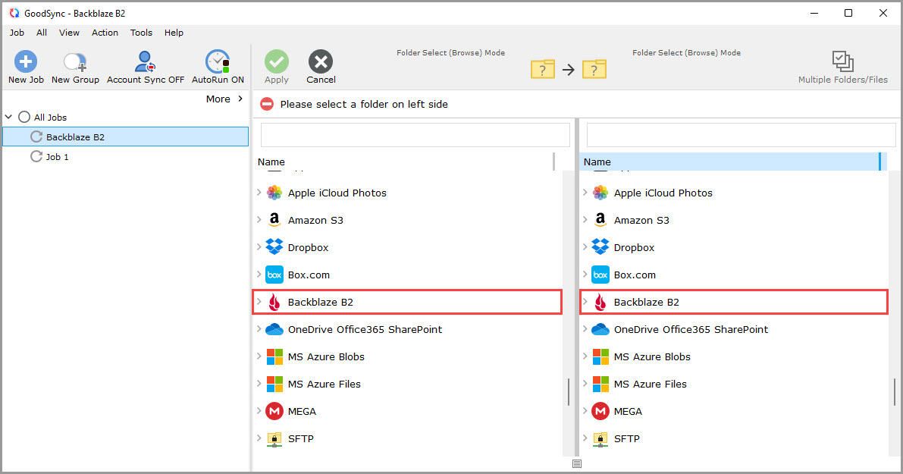Click the left folder question-mark icon
Image resolution: width=903 pixels, height=474 pixels.
[x=543, y=69]
